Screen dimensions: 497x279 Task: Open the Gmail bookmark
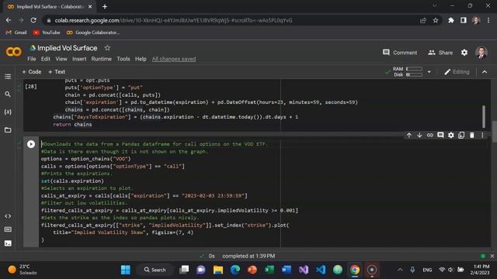[16, 33]
